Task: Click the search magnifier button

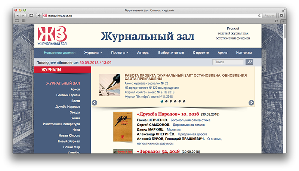Action: 249,62
